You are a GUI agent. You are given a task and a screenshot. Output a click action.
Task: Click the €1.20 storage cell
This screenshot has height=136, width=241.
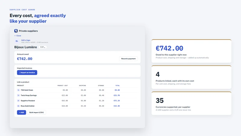(102, 101)
